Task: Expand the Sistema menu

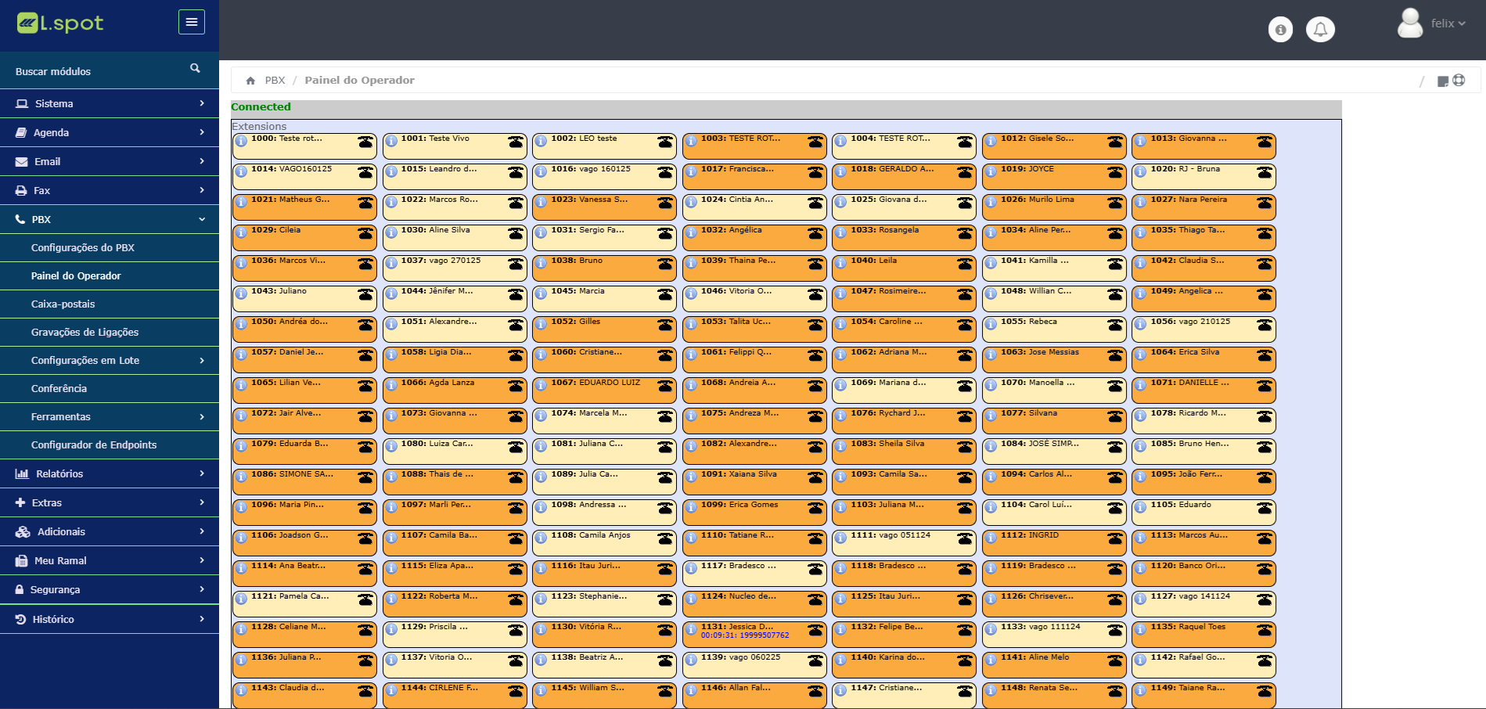Action: click(x=110, y=103)
